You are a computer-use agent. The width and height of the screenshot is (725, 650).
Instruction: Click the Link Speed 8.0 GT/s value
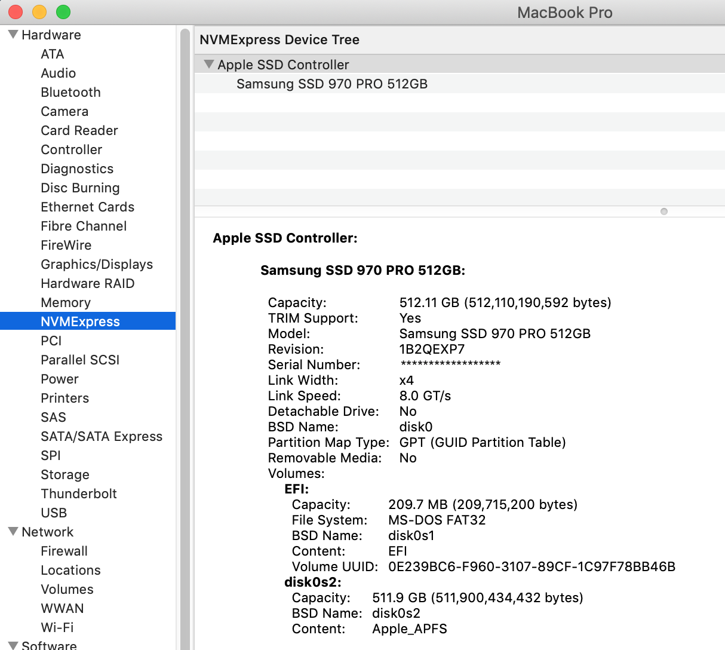click(425, 395)
